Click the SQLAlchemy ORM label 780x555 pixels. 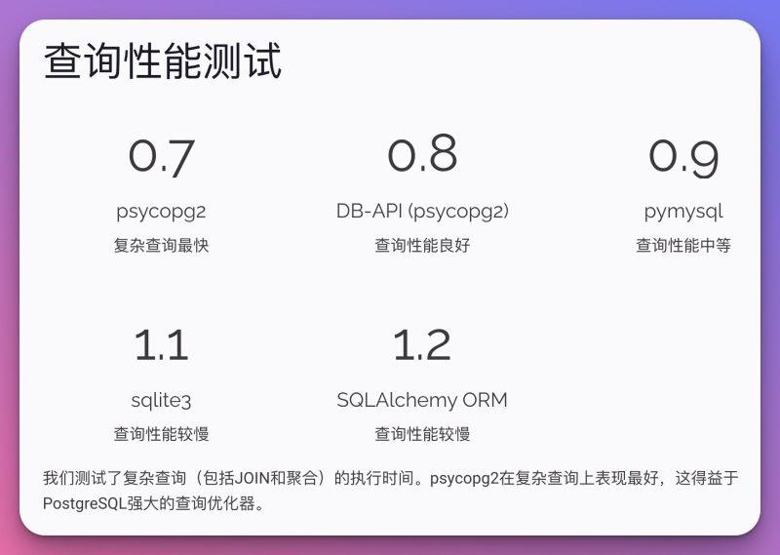point(422,400)
